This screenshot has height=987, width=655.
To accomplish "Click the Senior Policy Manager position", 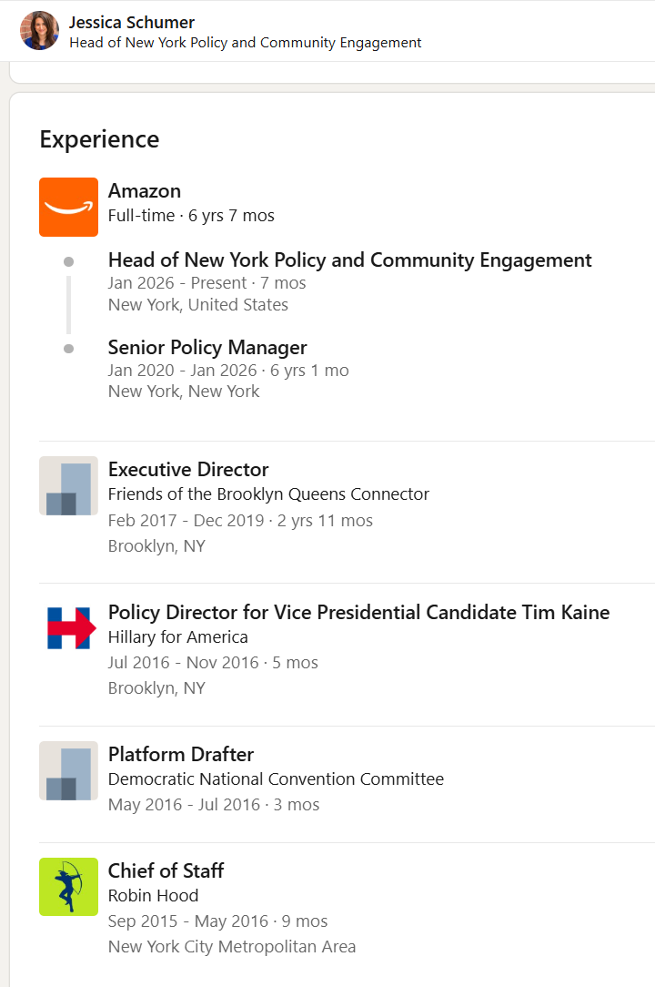I will pos(207,348).
